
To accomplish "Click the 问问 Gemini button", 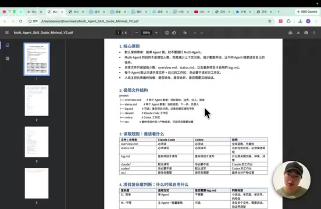I will pyautogui.click(x=307, y=12).
